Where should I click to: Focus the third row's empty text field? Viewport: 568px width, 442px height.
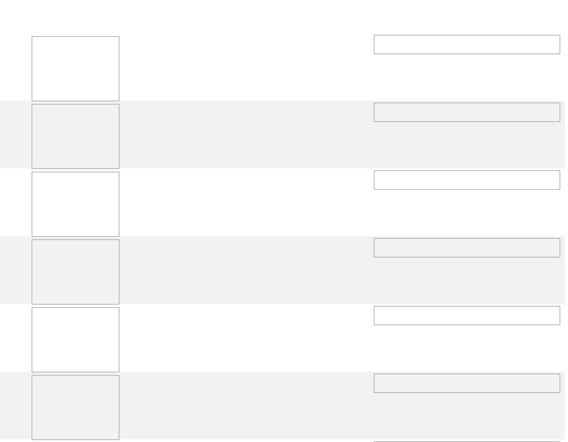click(x=467, y=180)
